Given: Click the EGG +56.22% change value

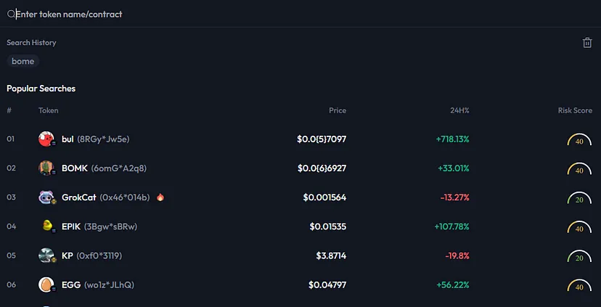Looking at the screenshot, I should pyautogui.click(x=453, y=285).
